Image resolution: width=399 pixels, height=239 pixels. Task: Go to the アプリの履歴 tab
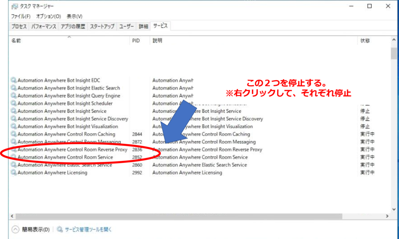(x=73, y=26)
